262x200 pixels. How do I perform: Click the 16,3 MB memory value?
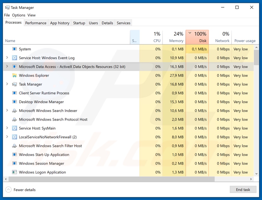(x=177, y=66)
